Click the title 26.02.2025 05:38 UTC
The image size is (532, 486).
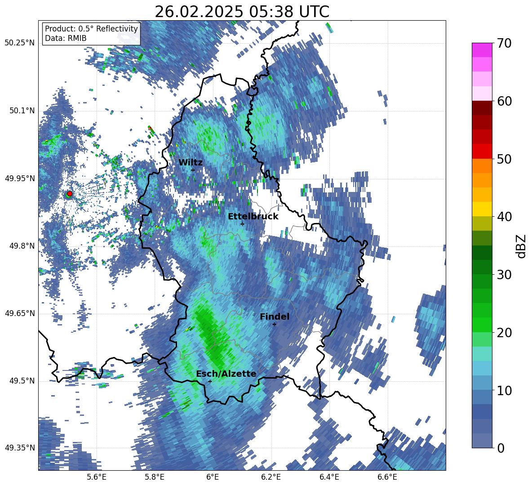click(x=242, y=12)
